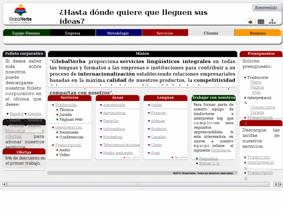Click the Trabajar con nosotros header

pos(213,98)
